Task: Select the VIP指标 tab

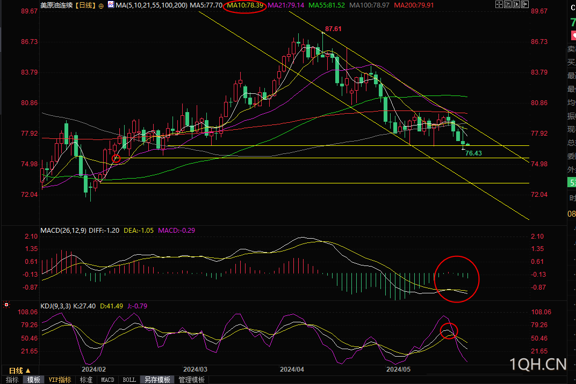Action: coord(60,380)
